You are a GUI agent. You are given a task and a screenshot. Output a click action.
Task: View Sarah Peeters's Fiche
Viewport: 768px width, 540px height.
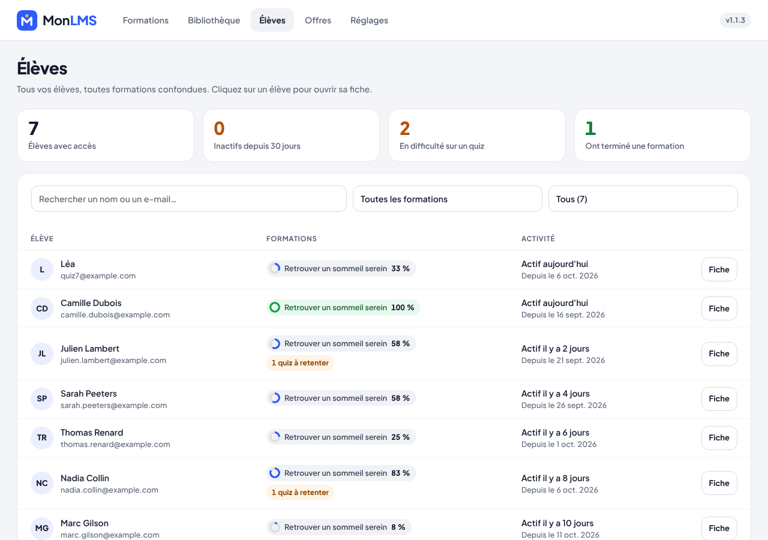click(719, 398)
